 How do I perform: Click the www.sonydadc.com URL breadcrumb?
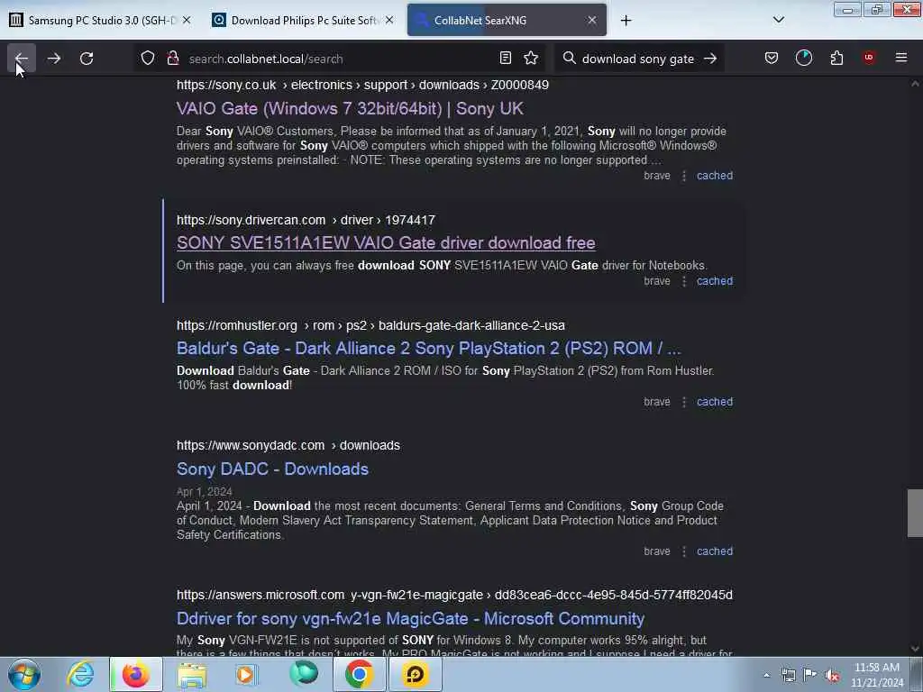[x=288, y=445]
